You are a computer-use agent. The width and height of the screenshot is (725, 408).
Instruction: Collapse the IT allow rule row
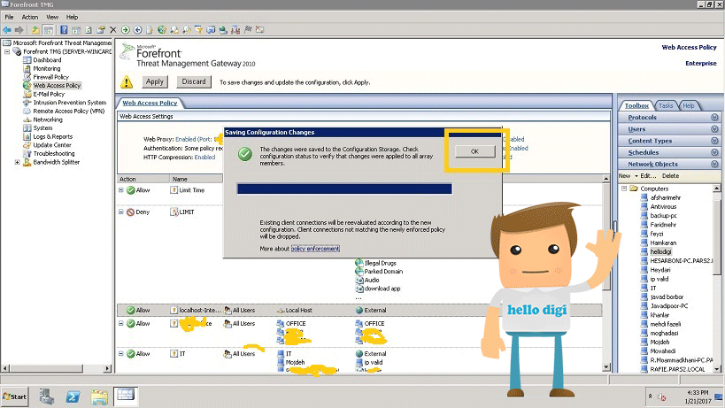point(120,353)
